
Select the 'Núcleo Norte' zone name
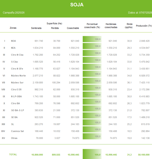tap(18, 76)
